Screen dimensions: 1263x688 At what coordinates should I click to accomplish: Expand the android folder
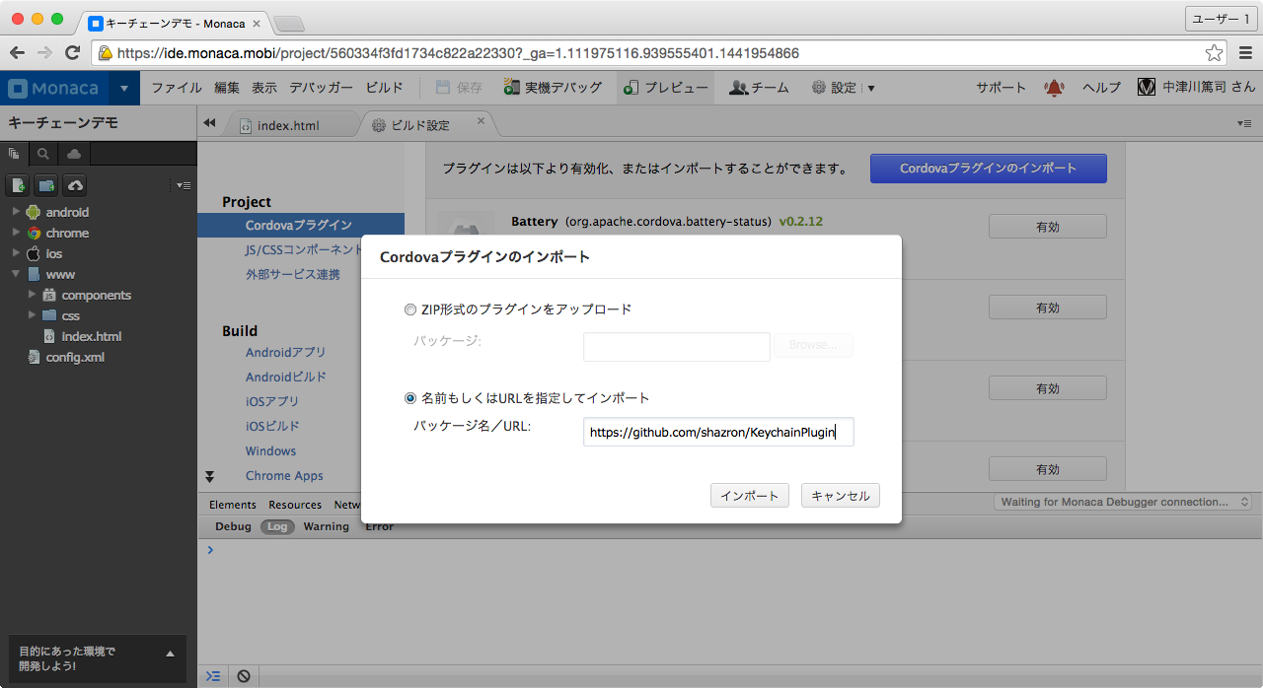tap(16, 212)
